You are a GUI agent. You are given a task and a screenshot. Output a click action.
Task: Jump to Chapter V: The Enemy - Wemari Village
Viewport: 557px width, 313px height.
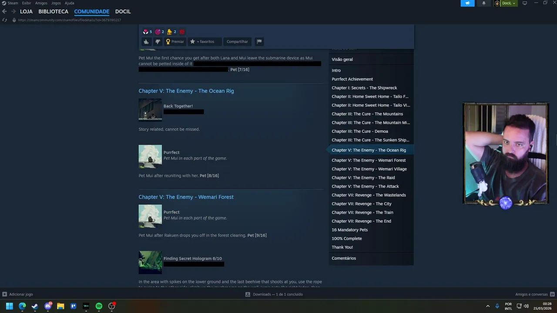[x=369, y=169]
